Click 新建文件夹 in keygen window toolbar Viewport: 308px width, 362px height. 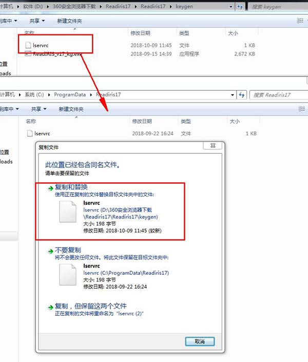pyautogui.click(x=69, y=21)
